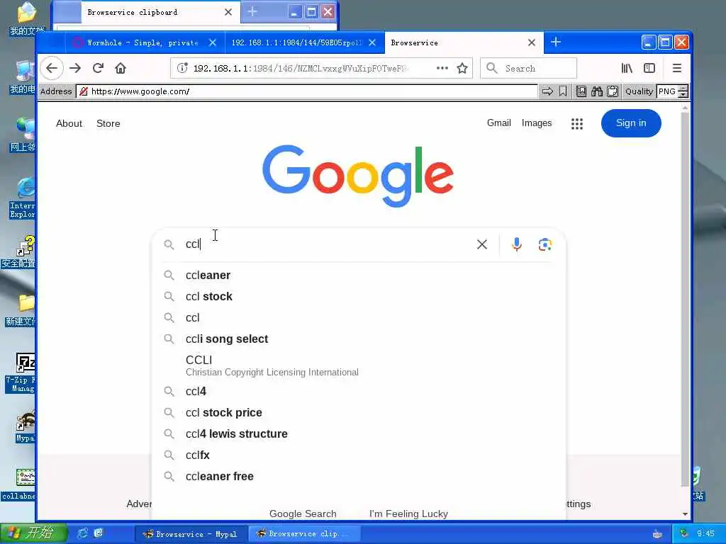Click the Quality PNG value field
The width and height of the screenshot is (726, 544).
click(667, 91)
